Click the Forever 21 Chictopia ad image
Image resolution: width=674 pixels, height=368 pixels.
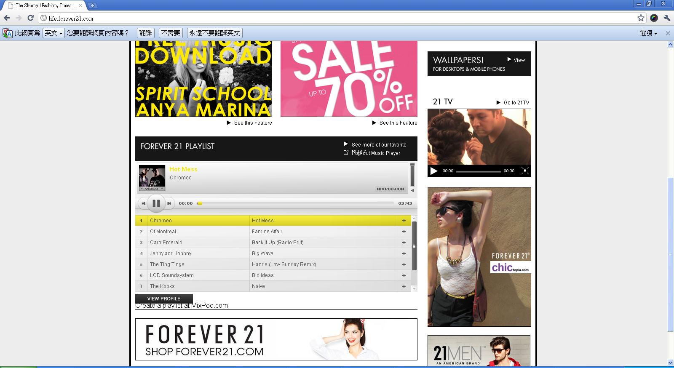tap(479, 257)
